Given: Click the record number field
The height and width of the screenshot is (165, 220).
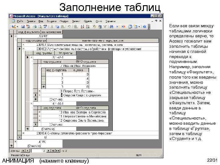Looking at the screenshot, I should [x=38, y=151].
